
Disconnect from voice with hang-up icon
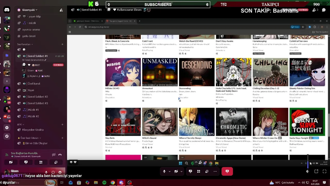60,155
